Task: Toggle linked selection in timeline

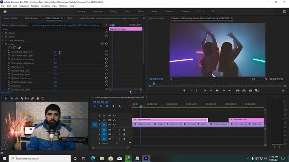Action: 107,106
